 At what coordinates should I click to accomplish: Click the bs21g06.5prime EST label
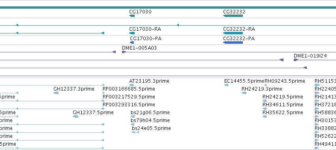(x=150, y=112)
